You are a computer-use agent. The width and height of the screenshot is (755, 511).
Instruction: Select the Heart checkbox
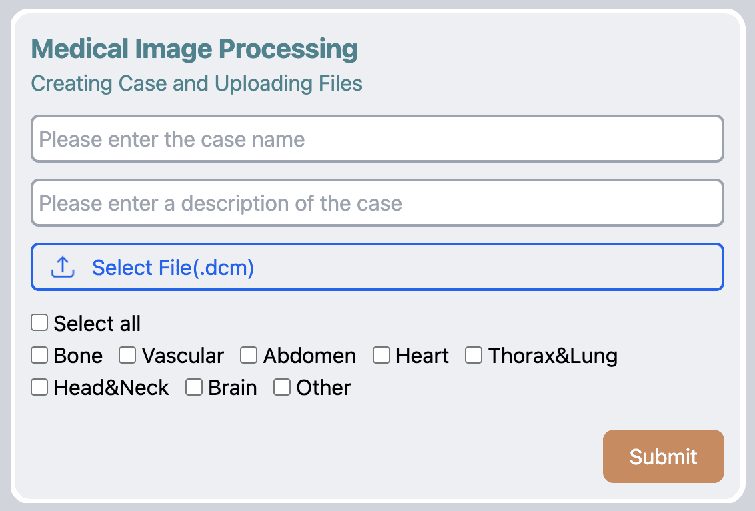point(382,356)
